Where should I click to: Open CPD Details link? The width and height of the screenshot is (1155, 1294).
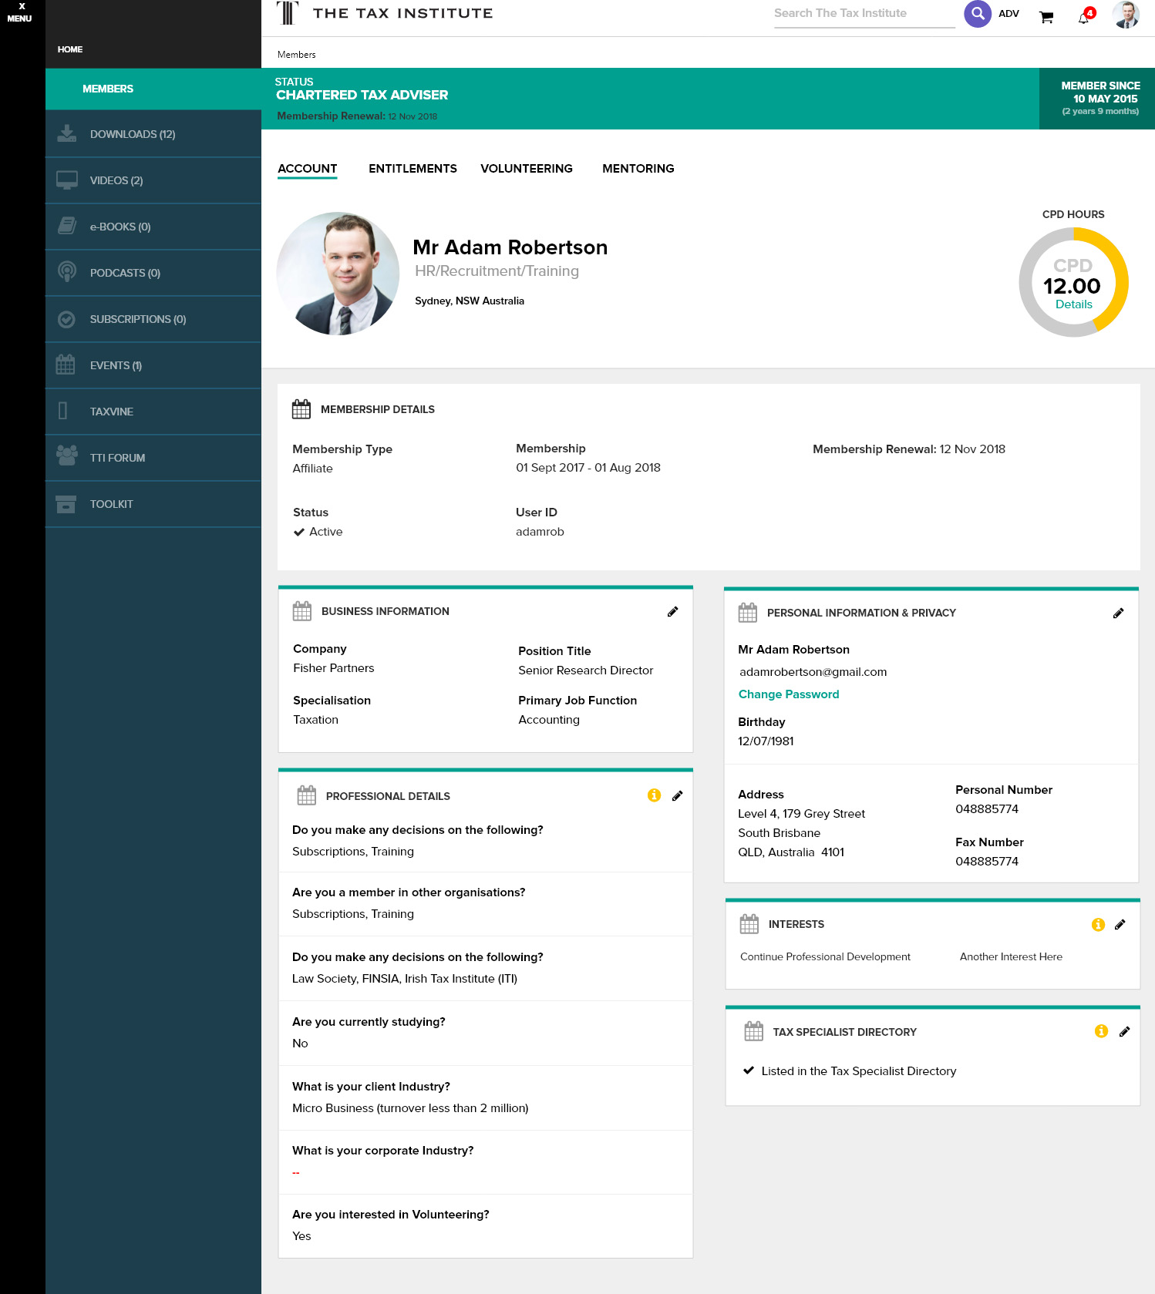click(x=1073, y=304)
